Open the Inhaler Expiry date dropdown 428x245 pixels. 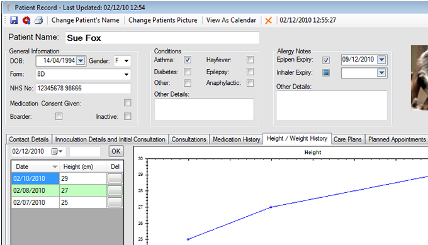(x=381, y=72)
